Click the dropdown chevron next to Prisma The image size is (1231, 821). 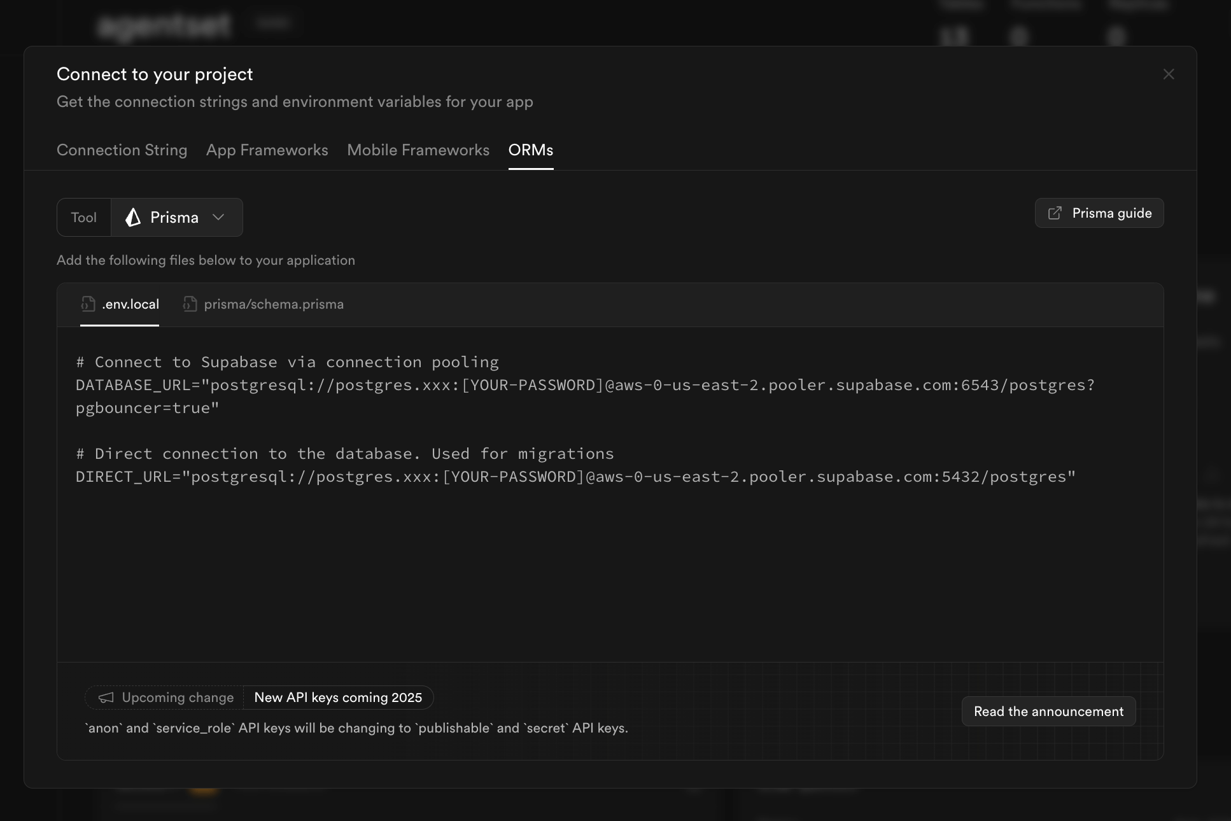[x=218, y=218]
